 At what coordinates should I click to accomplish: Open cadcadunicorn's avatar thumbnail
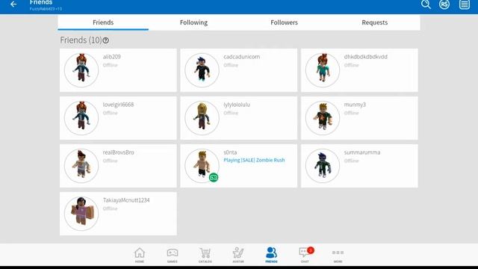202,70
